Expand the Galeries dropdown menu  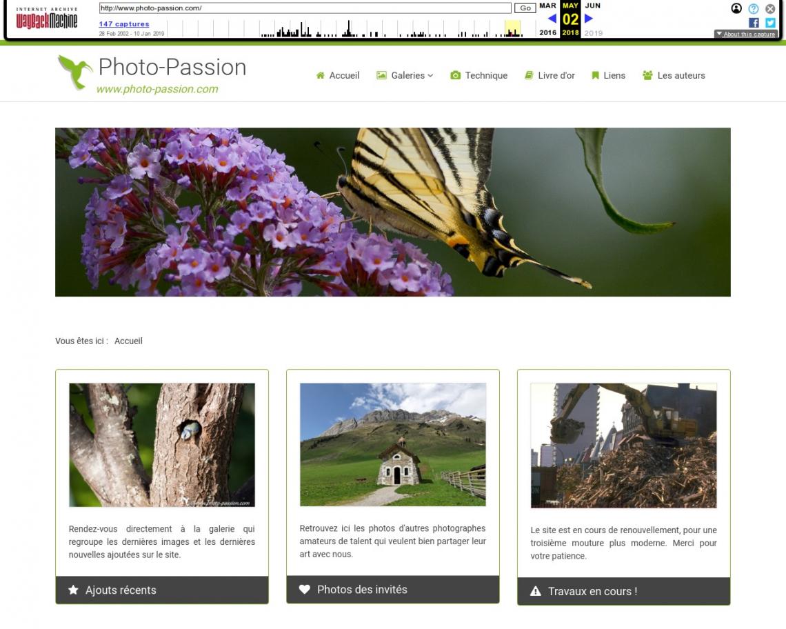(405, 75)
